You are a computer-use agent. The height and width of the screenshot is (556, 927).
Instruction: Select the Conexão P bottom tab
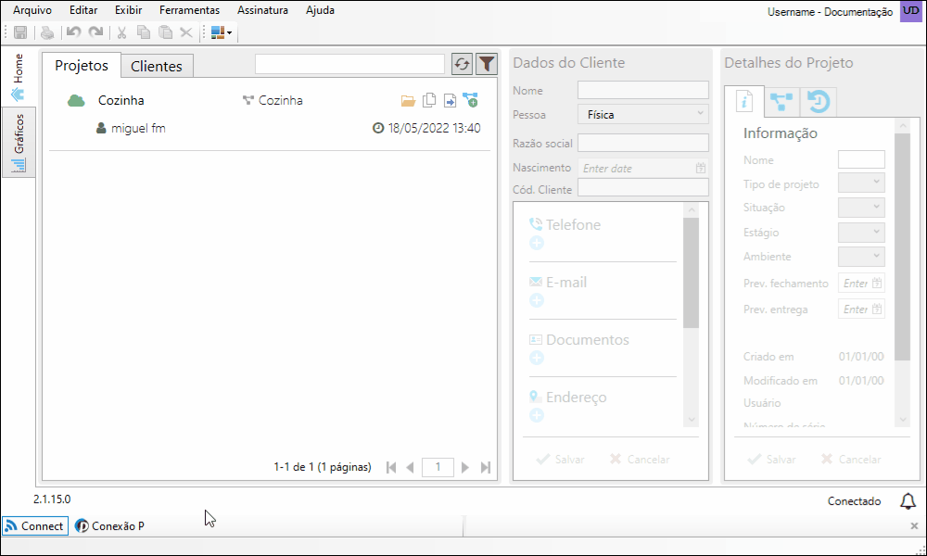pyautogui.click(x=110, y=525)
